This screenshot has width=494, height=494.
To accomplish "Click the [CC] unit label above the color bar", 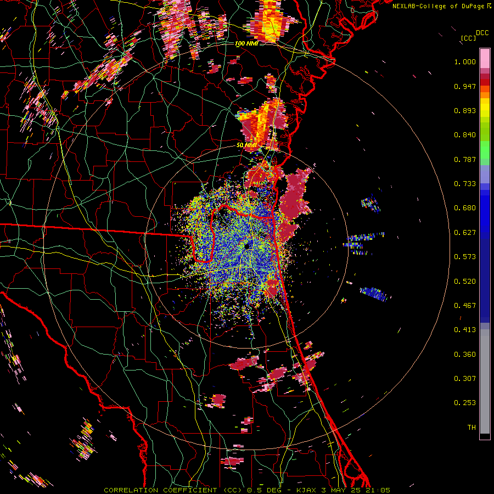I will coord(468,38).
